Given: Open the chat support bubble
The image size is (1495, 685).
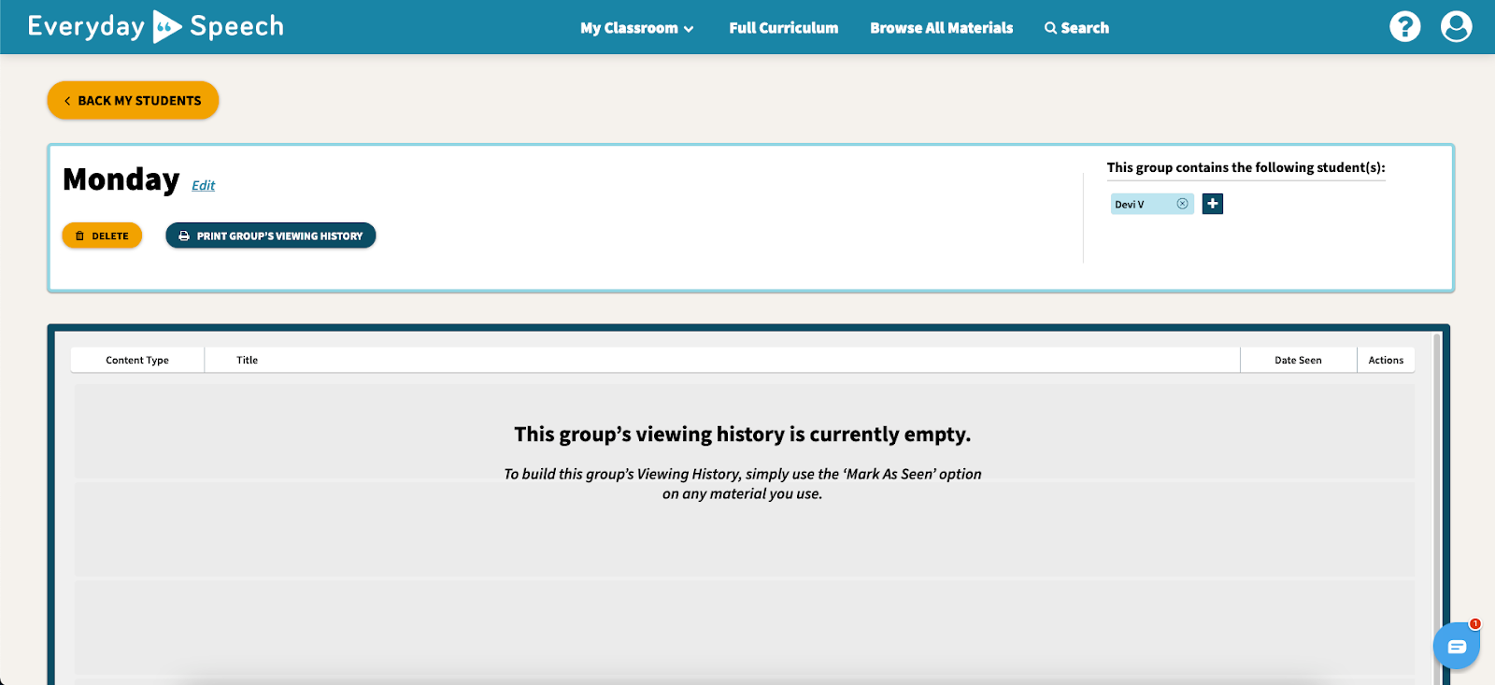Looking at the screenshot, I should coord(1456,646).
